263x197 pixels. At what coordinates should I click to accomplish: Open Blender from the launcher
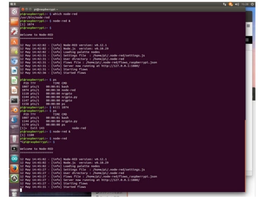point(14,110)
